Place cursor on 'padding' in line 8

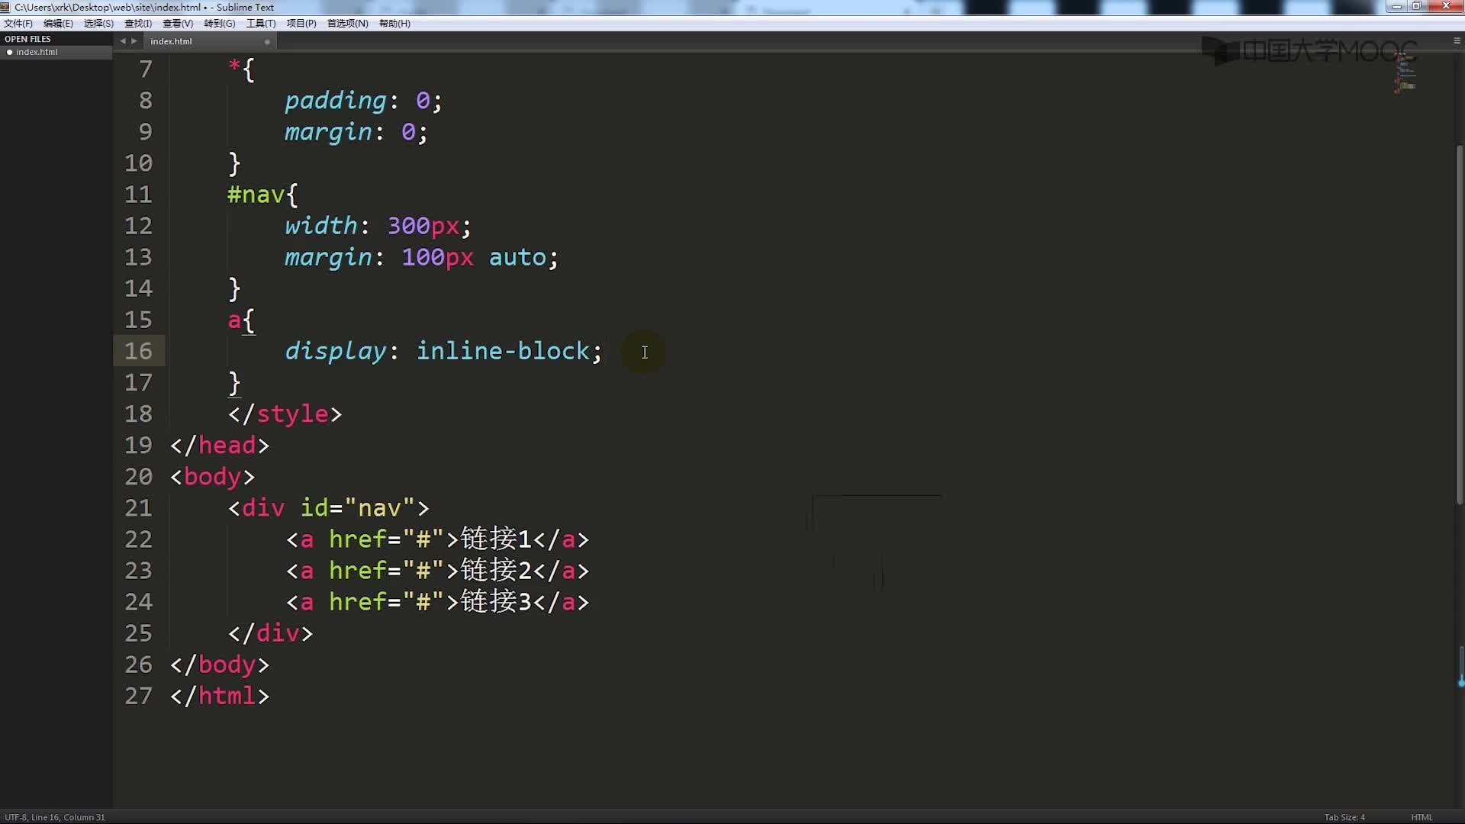335,101
